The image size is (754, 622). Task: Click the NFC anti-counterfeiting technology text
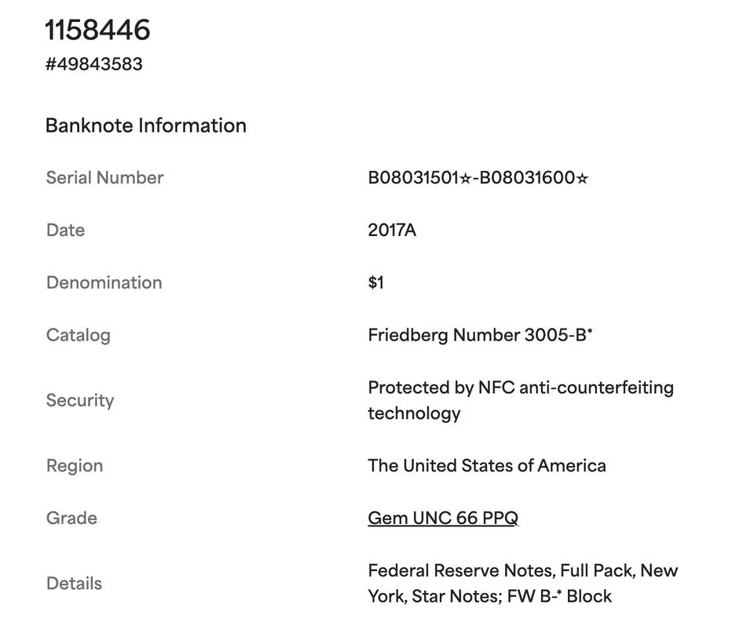520,400
